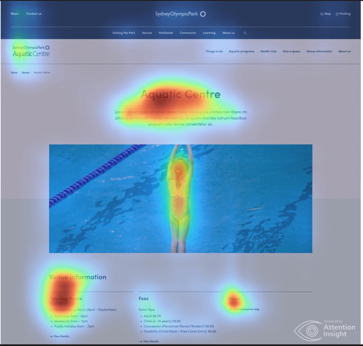Select Things to do in venue navigation

click(x=214, y=51)
